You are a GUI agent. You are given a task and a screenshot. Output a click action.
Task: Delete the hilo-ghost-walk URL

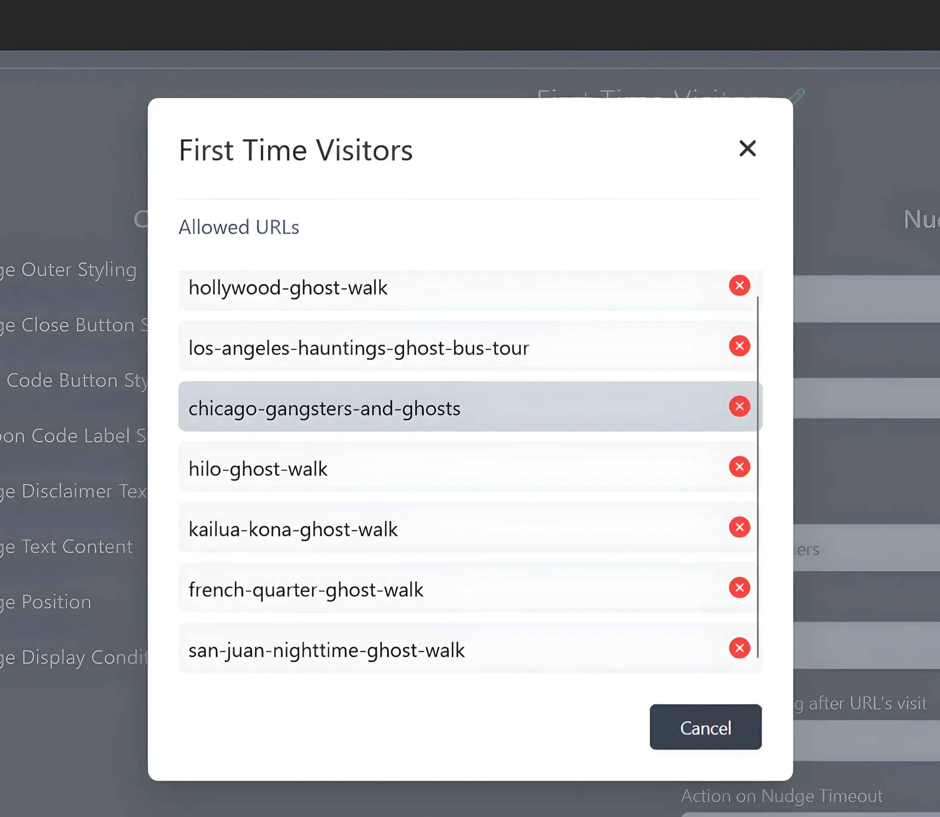click(x=739, y=467)
